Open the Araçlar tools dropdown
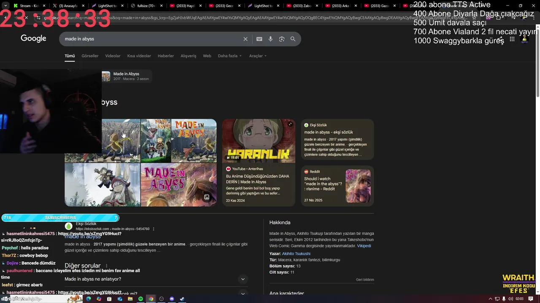Viewport: 540px width, 303px height. point(257,56)
